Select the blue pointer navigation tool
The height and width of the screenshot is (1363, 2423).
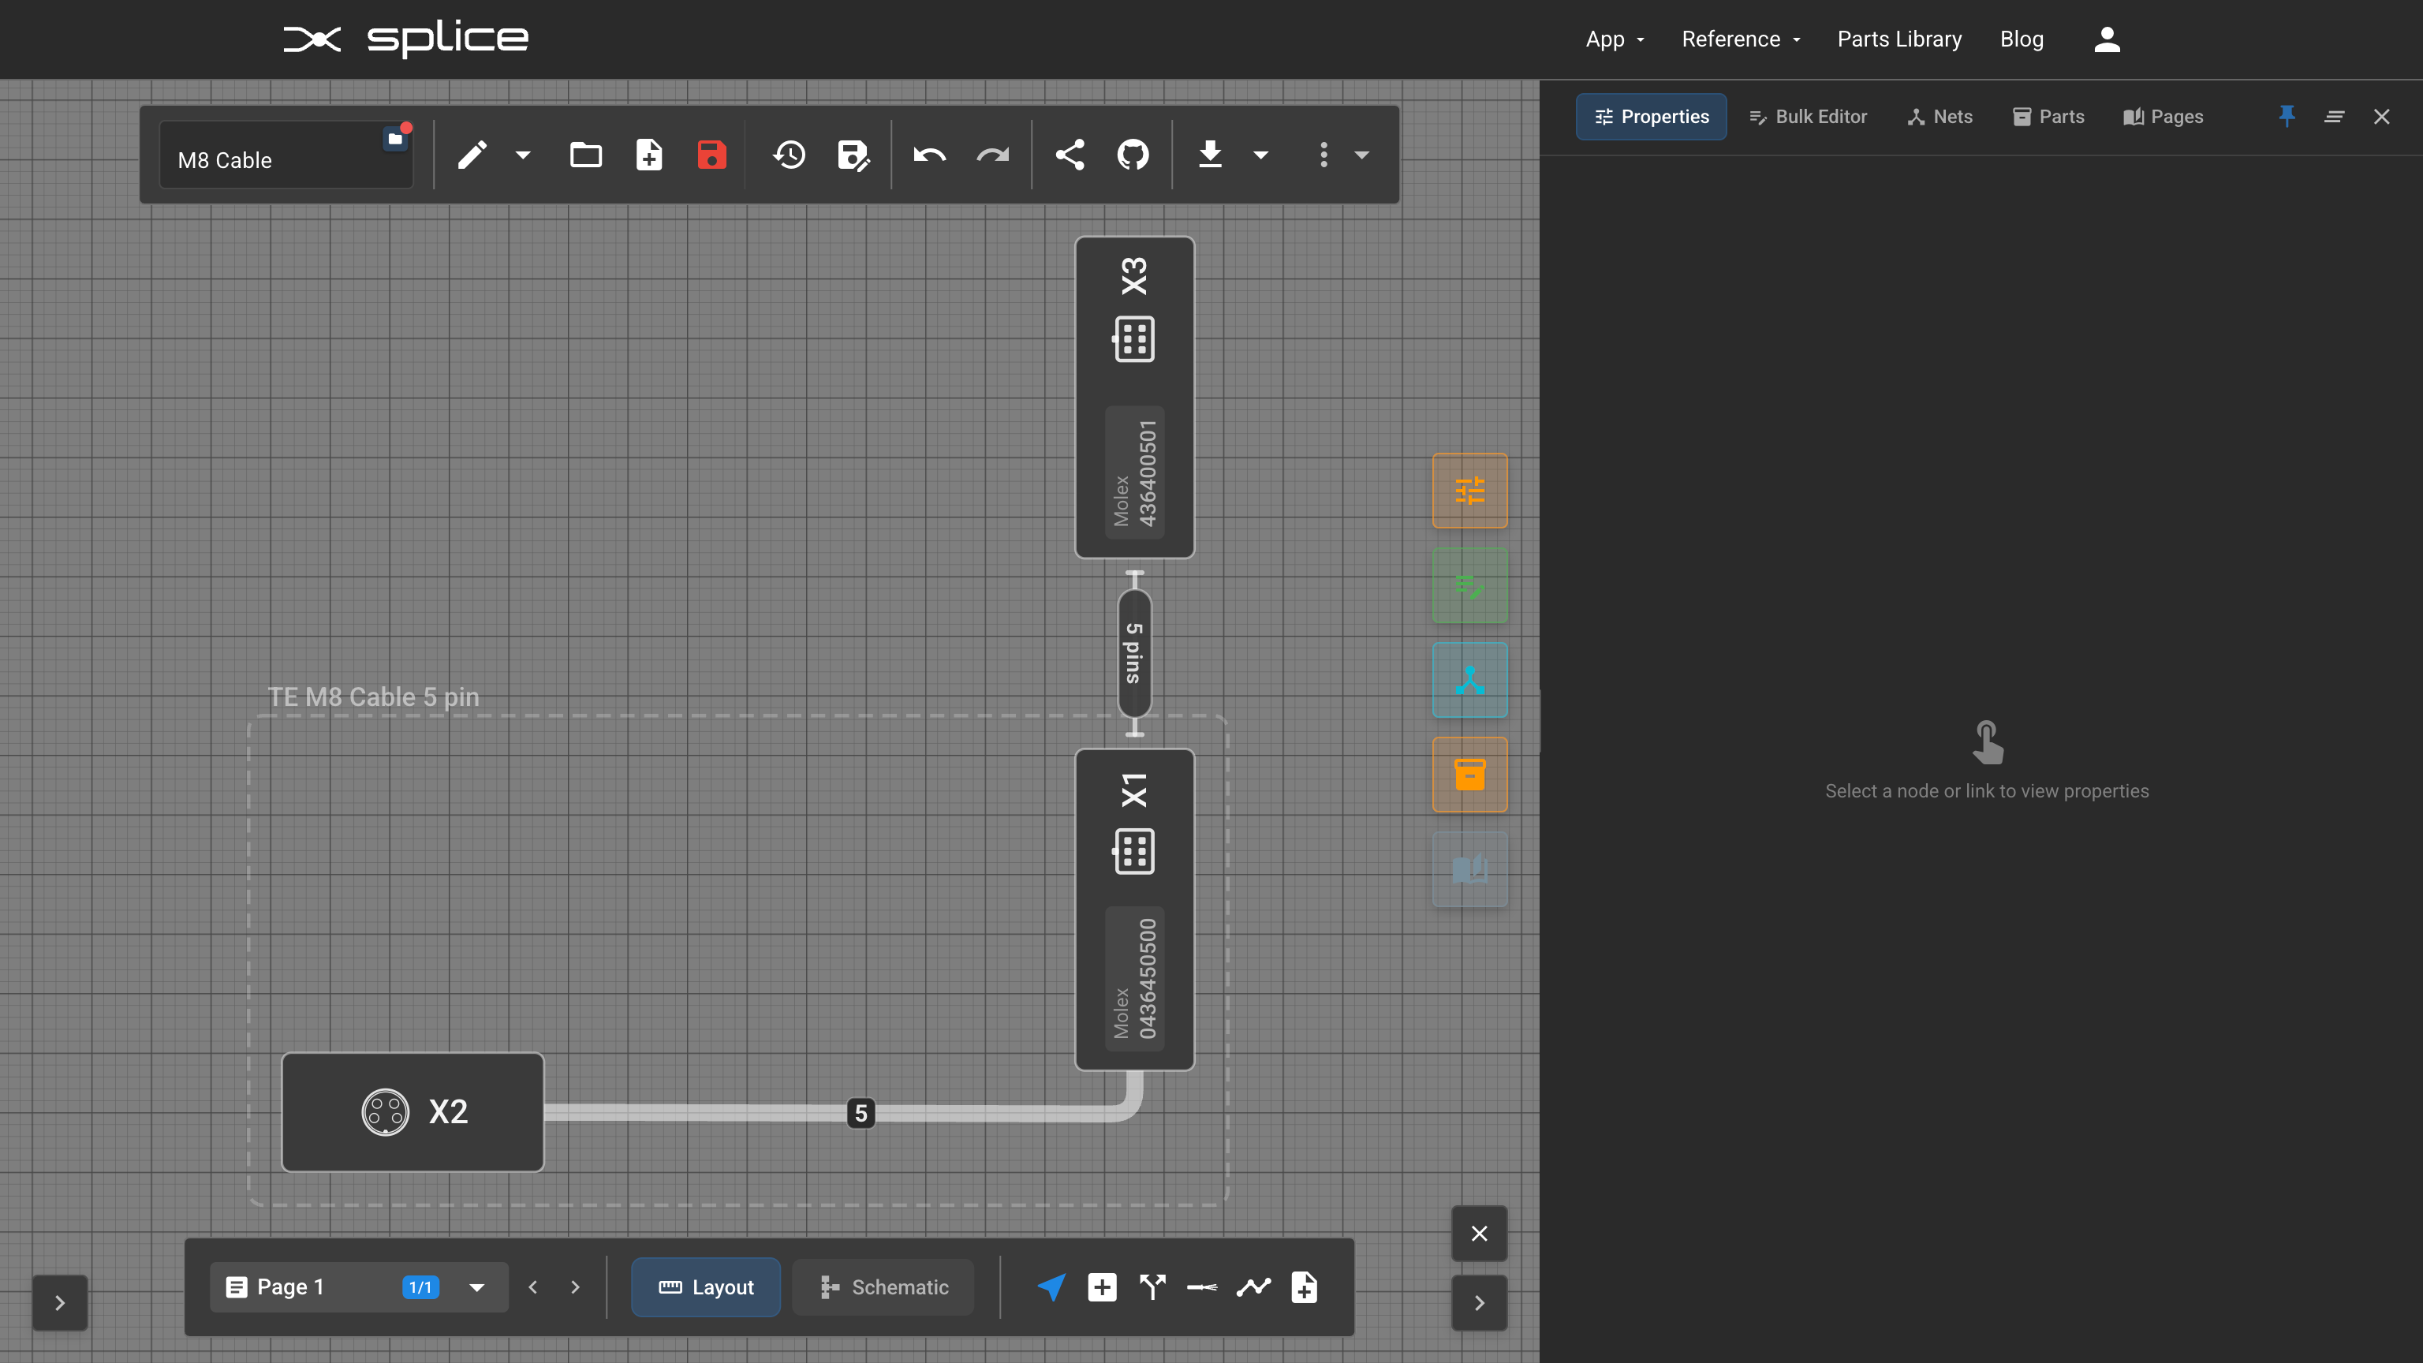pyautogui.click(x=1051, y=1286)
